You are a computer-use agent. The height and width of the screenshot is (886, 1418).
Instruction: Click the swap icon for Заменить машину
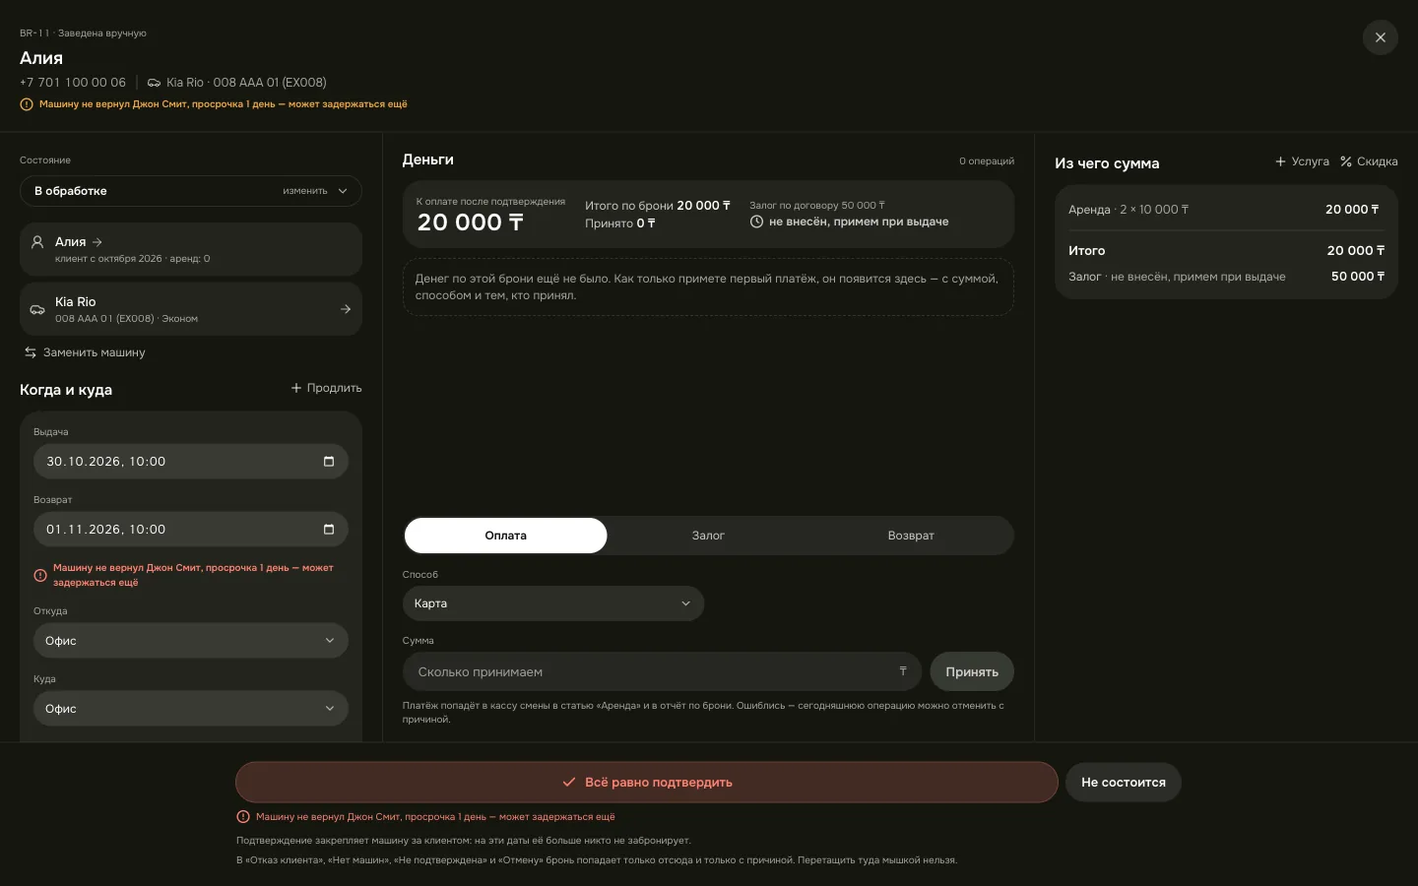[x=31, y=352]
